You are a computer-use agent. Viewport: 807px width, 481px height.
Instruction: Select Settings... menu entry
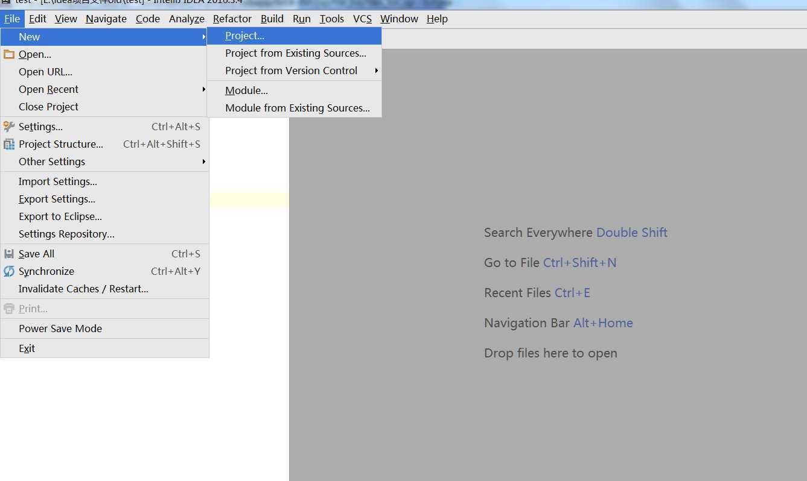coord(104,127)
